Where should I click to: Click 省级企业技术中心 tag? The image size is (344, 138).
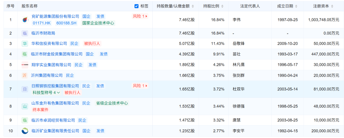(x=112, y=103)
